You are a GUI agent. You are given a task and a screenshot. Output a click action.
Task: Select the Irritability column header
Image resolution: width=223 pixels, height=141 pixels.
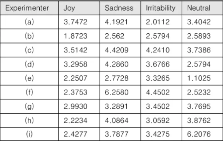click(161, 8)
